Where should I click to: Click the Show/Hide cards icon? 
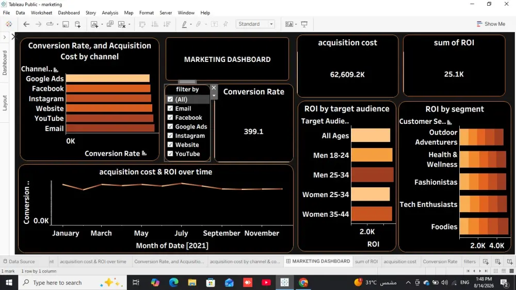289,24
